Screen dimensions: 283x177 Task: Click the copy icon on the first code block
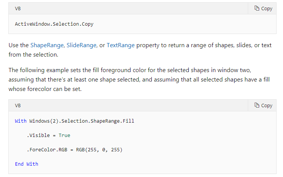pos(257,8)
